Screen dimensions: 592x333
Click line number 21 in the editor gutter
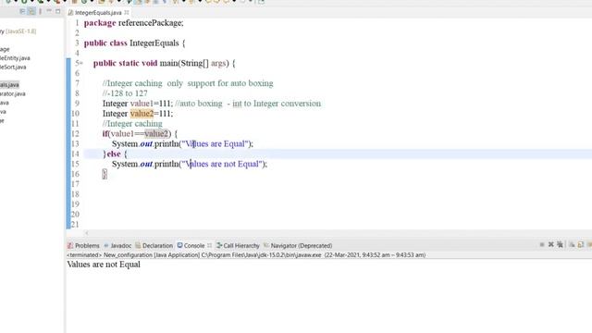click(x=75, y=224)
